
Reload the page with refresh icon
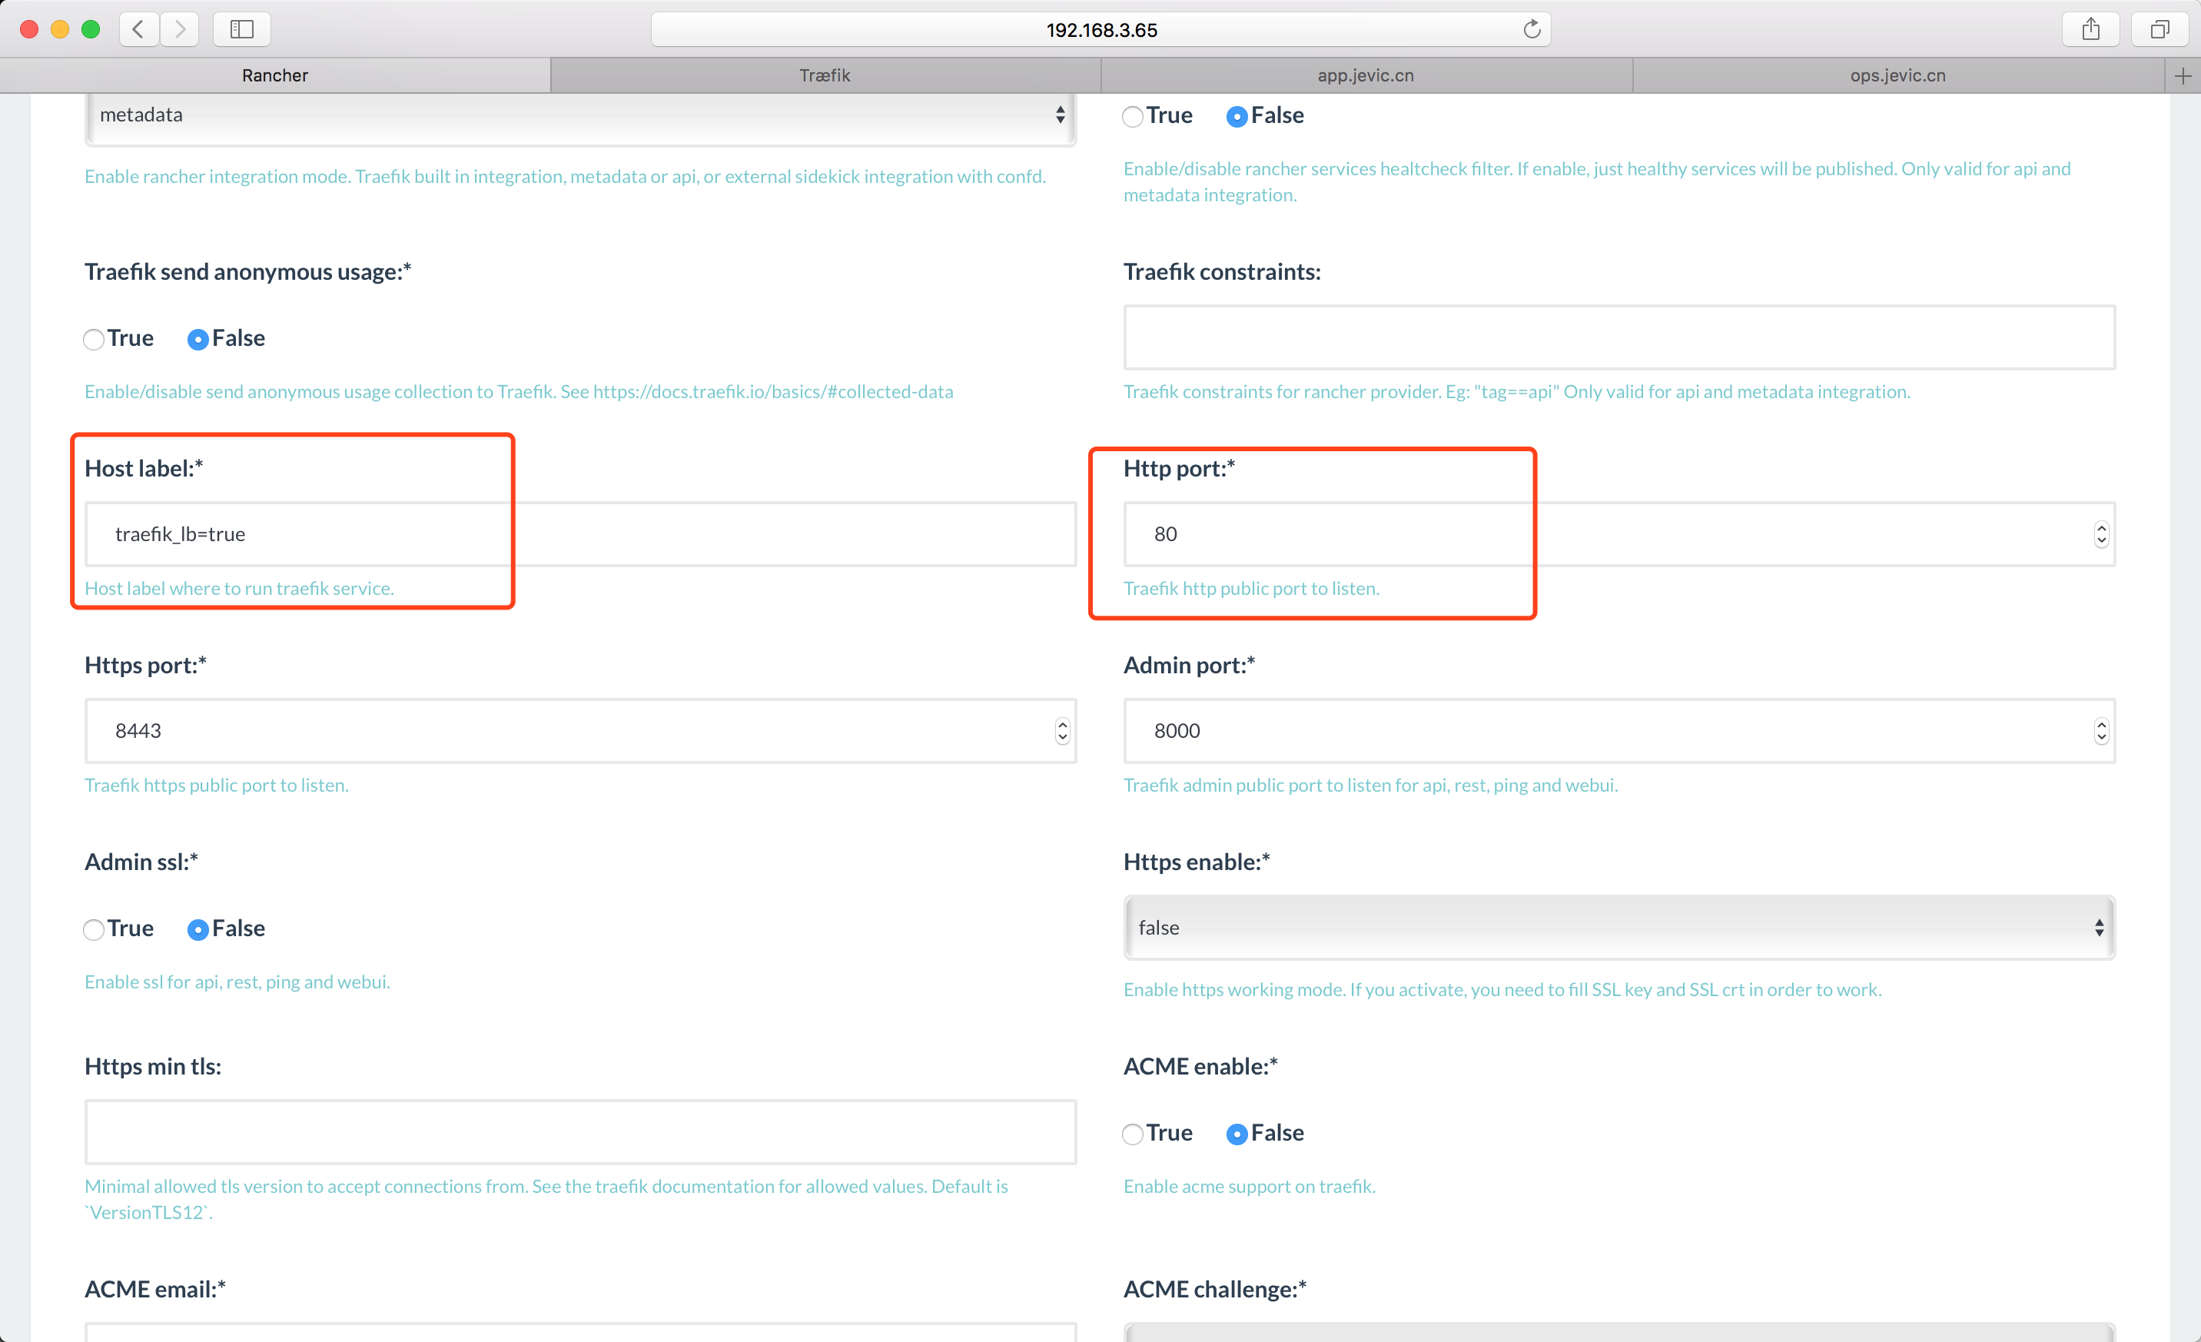coord(1531,29)
